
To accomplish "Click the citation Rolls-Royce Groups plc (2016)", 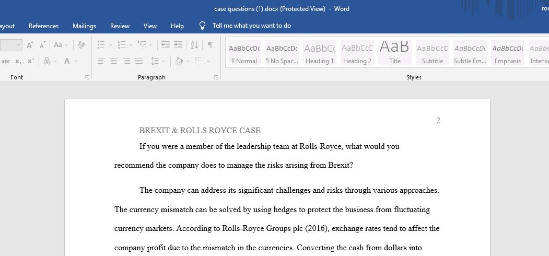I will [276, 229].
